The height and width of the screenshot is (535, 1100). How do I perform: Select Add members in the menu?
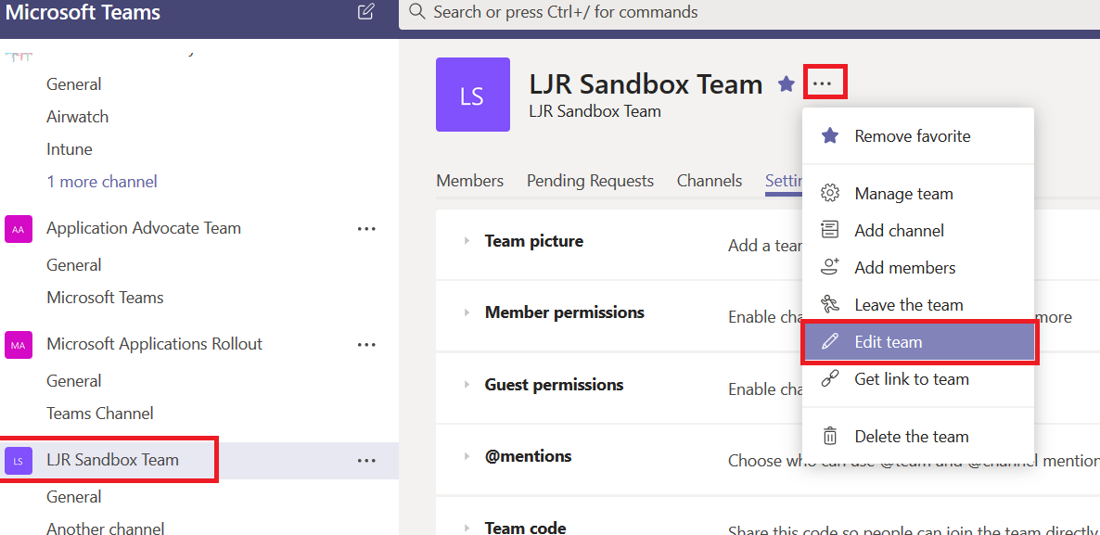[918, 267]
